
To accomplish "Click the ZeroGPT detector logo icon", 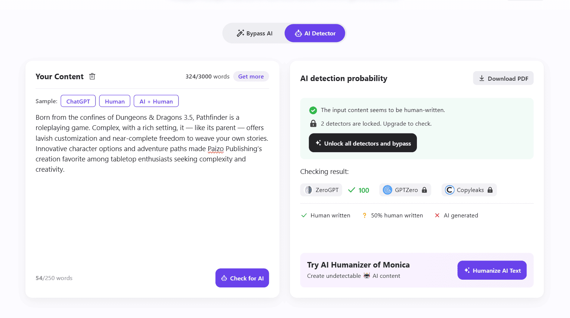I will click(x=308, y=190).
